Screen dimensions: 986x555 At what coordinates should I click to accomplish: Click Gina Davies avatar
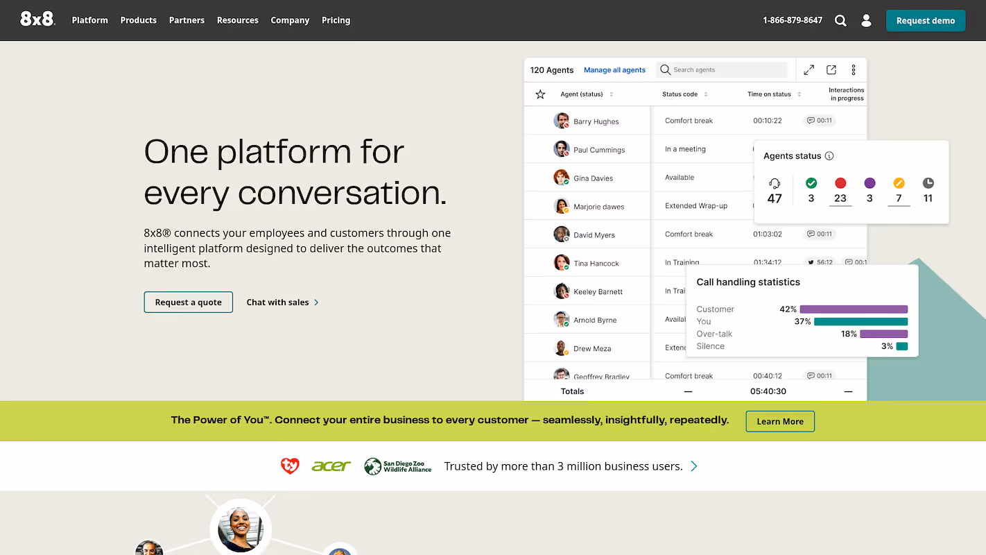(562, 178)
